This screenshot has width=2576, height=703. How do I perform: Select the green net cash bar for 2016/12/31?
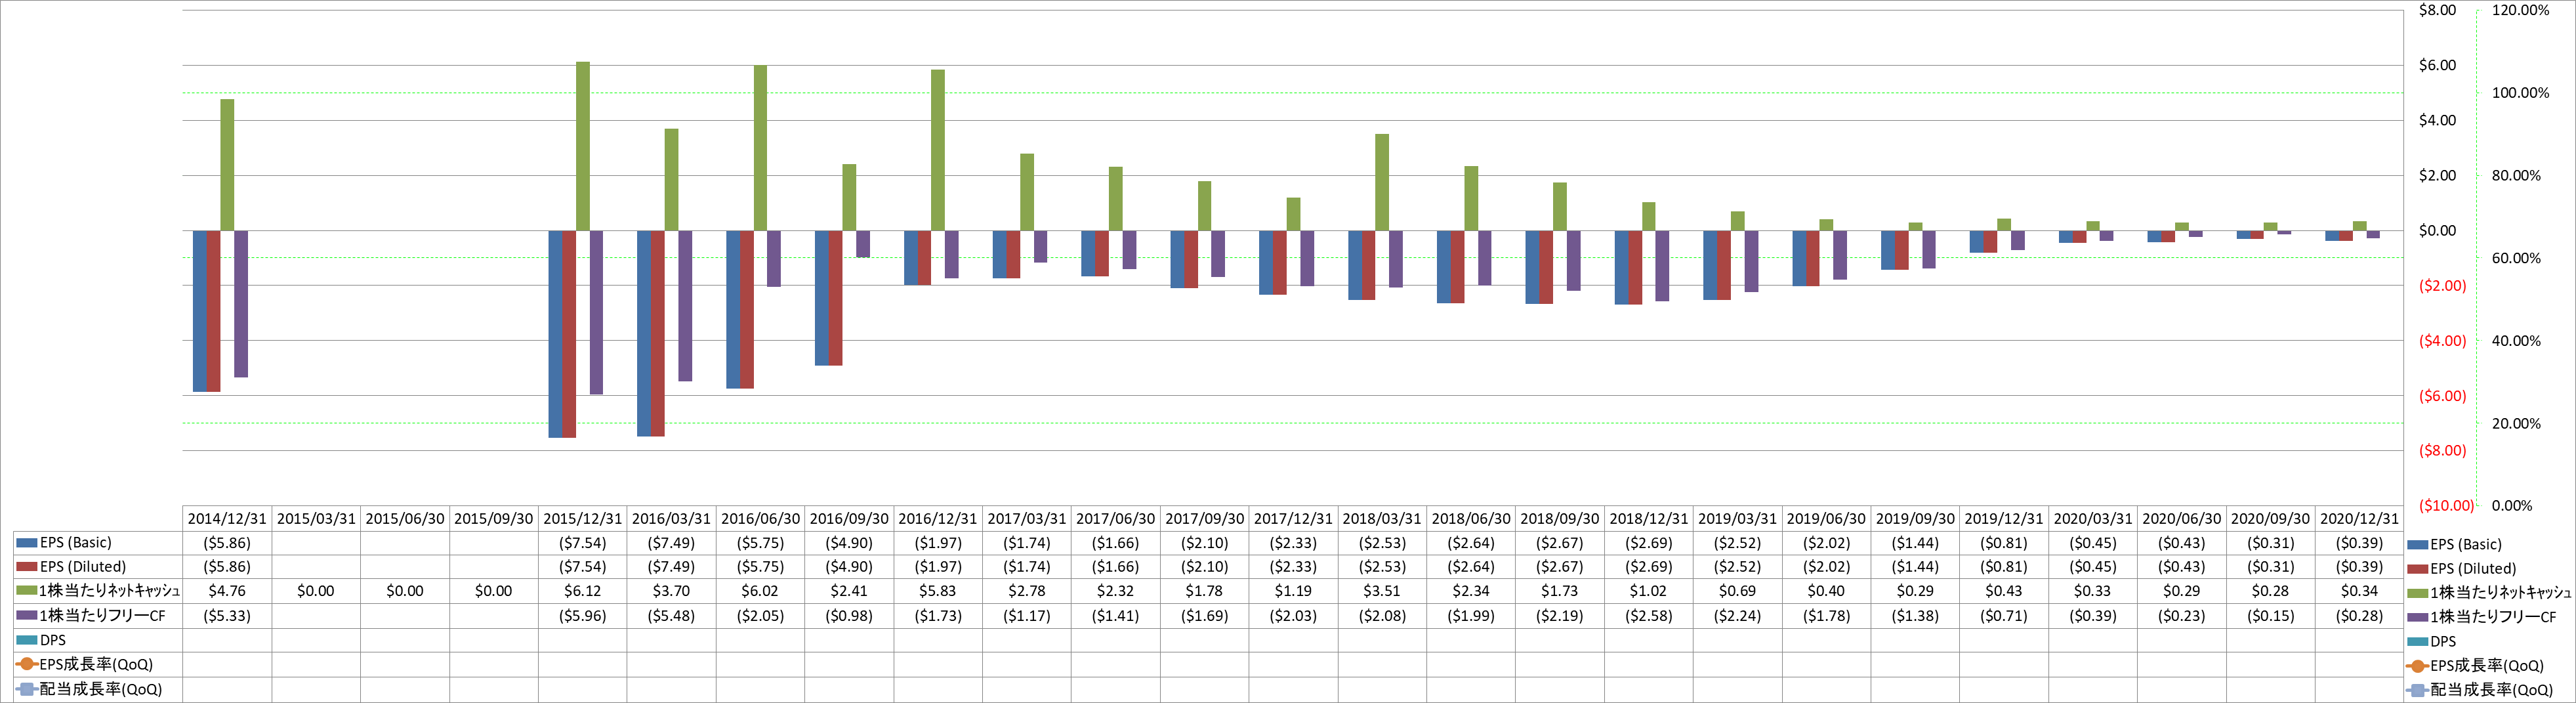pos(938,150)
